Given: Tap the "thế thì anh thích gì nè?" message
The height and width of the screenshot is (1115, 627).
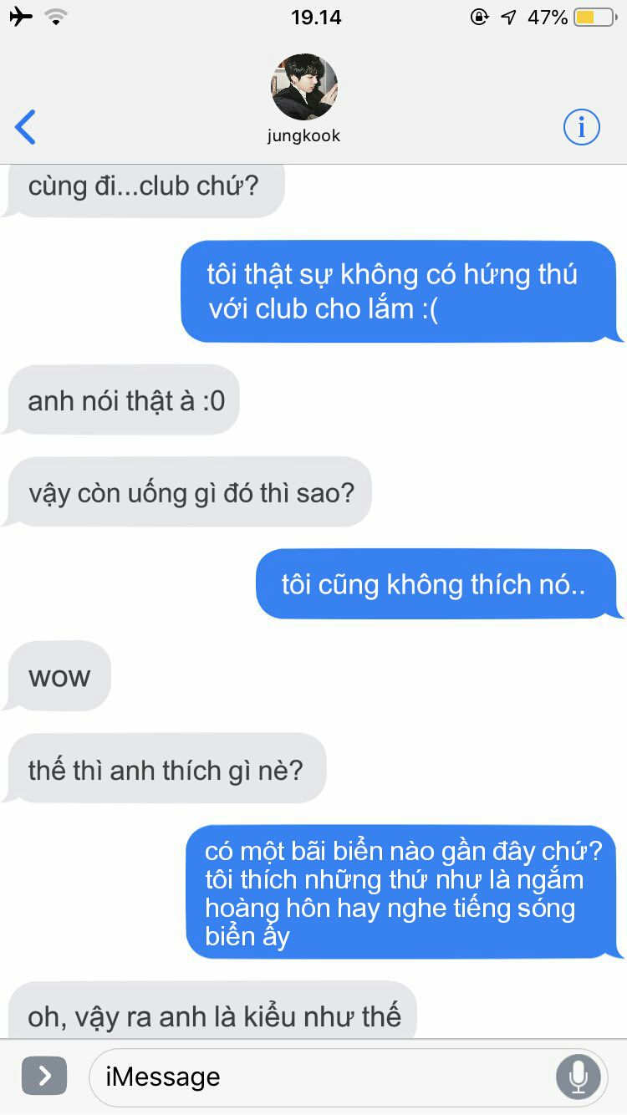Looking at the screenshot, I should pos(165,768).
